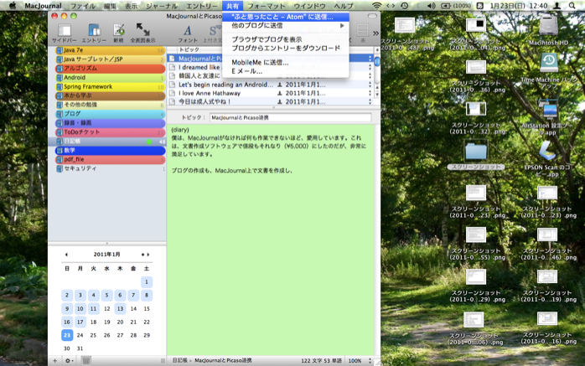Open the フォント panel from toolbar
The height and width of the screenshot is (366, 585).
point(187,34)
